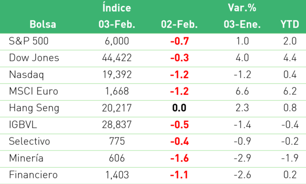Click Hang Seng's bold 0.0 variation
The height and width of the screenshot is (184, 306).
(179, 108)
